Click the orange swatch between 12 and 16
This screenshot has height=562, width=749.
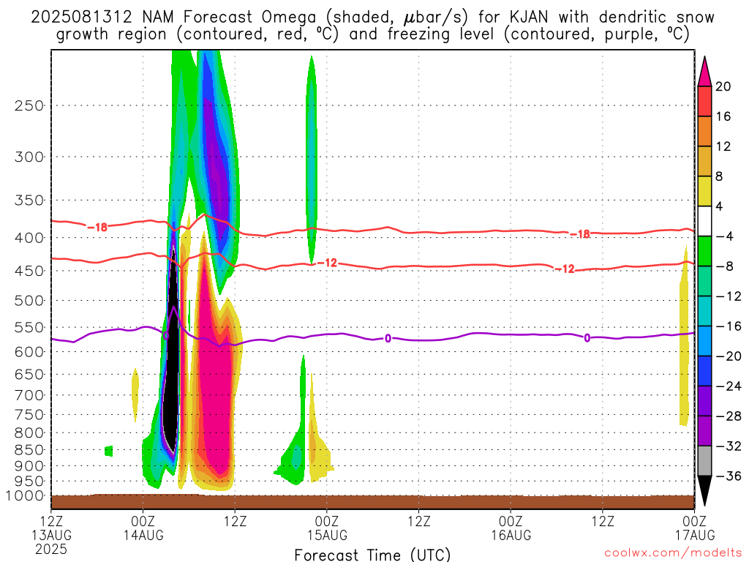pyautogui.click(x=704, y=132)
